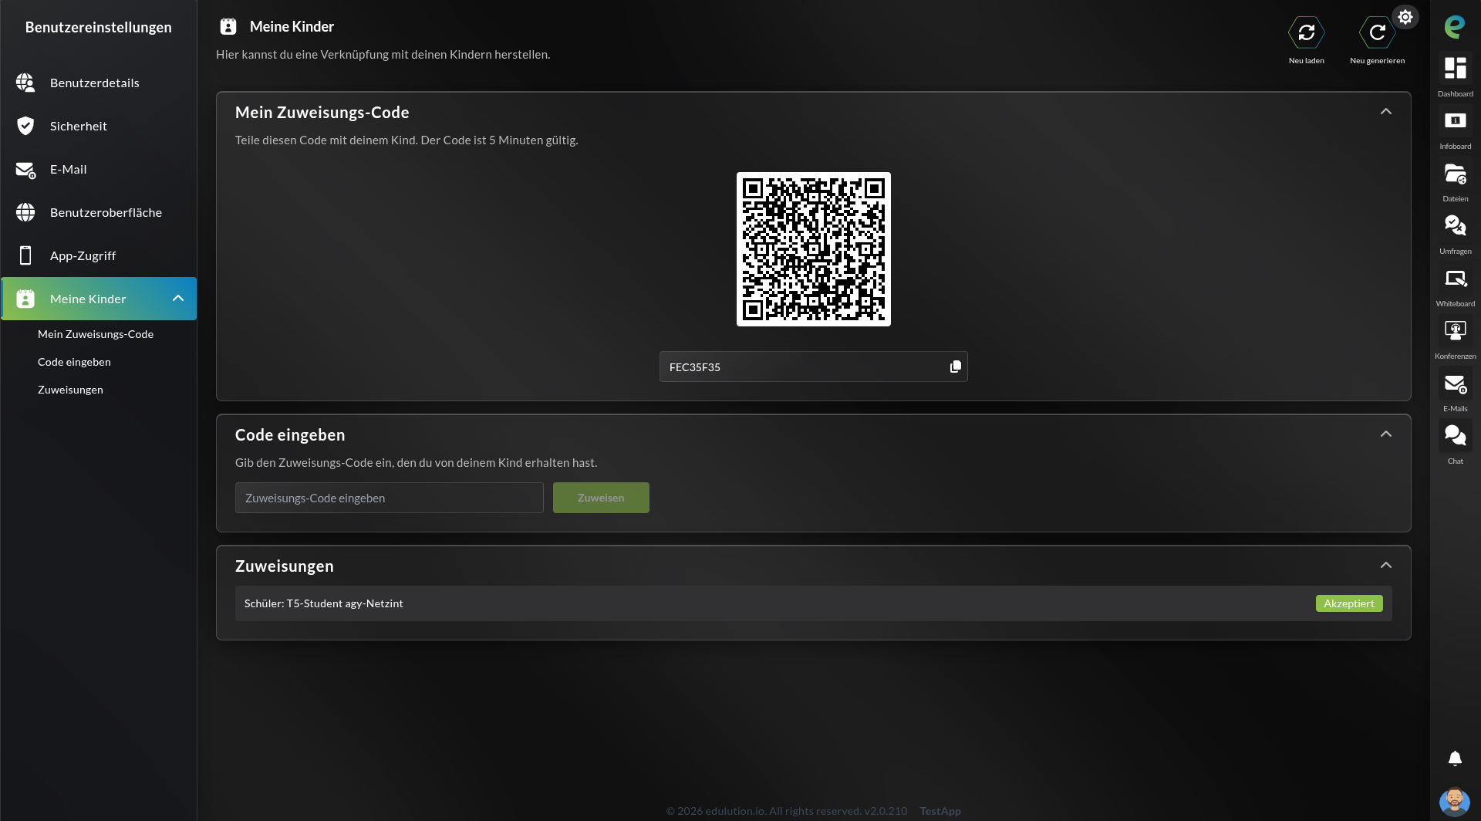Open the Dashboard from the right app bar
This screenshot has height=821, width=1481.
[1455, 69]
